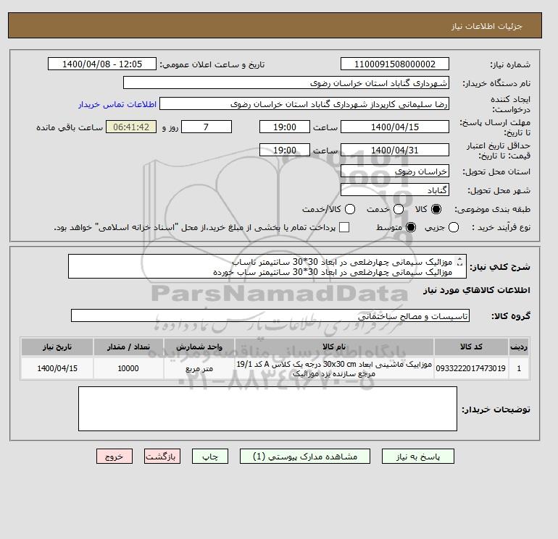Click the بازگشت back button
The width and height of the screenshot is (558, 539).
click(x=162, y=457)
